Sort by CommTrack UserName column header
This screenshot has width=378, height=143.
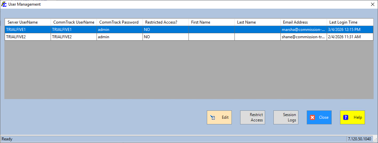tap(74, 22)
